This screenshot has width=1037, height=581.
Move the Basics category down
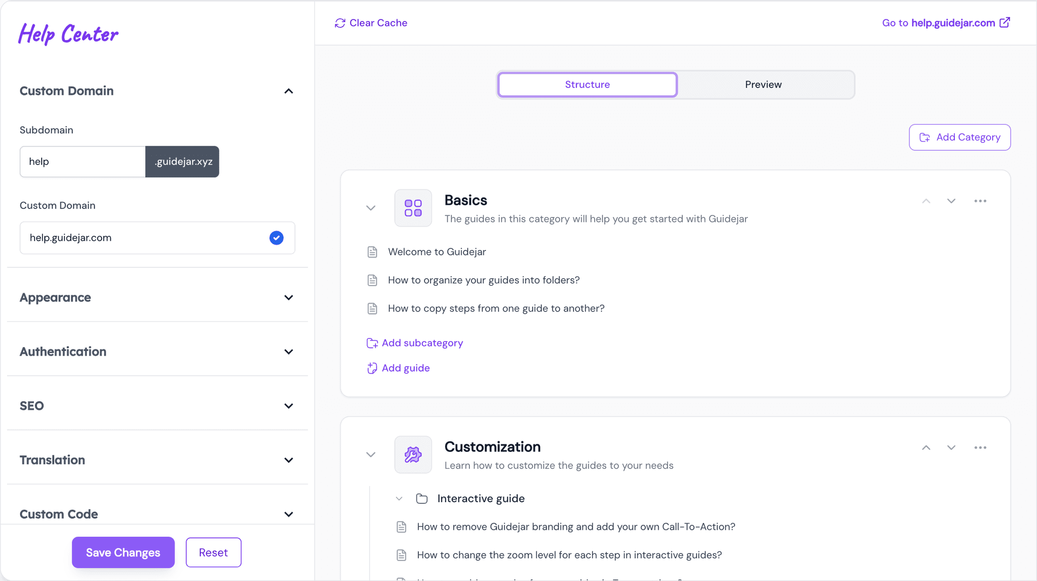click(951, 201)
